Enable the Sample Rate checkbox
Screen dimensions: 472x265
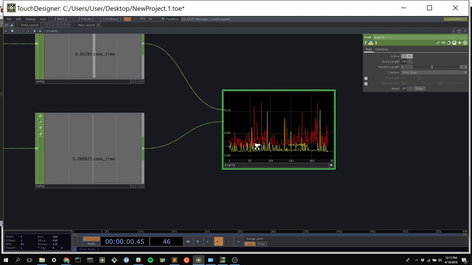point(366,84)
